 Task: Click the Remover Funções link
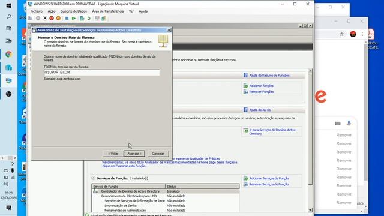coord(262,92)
